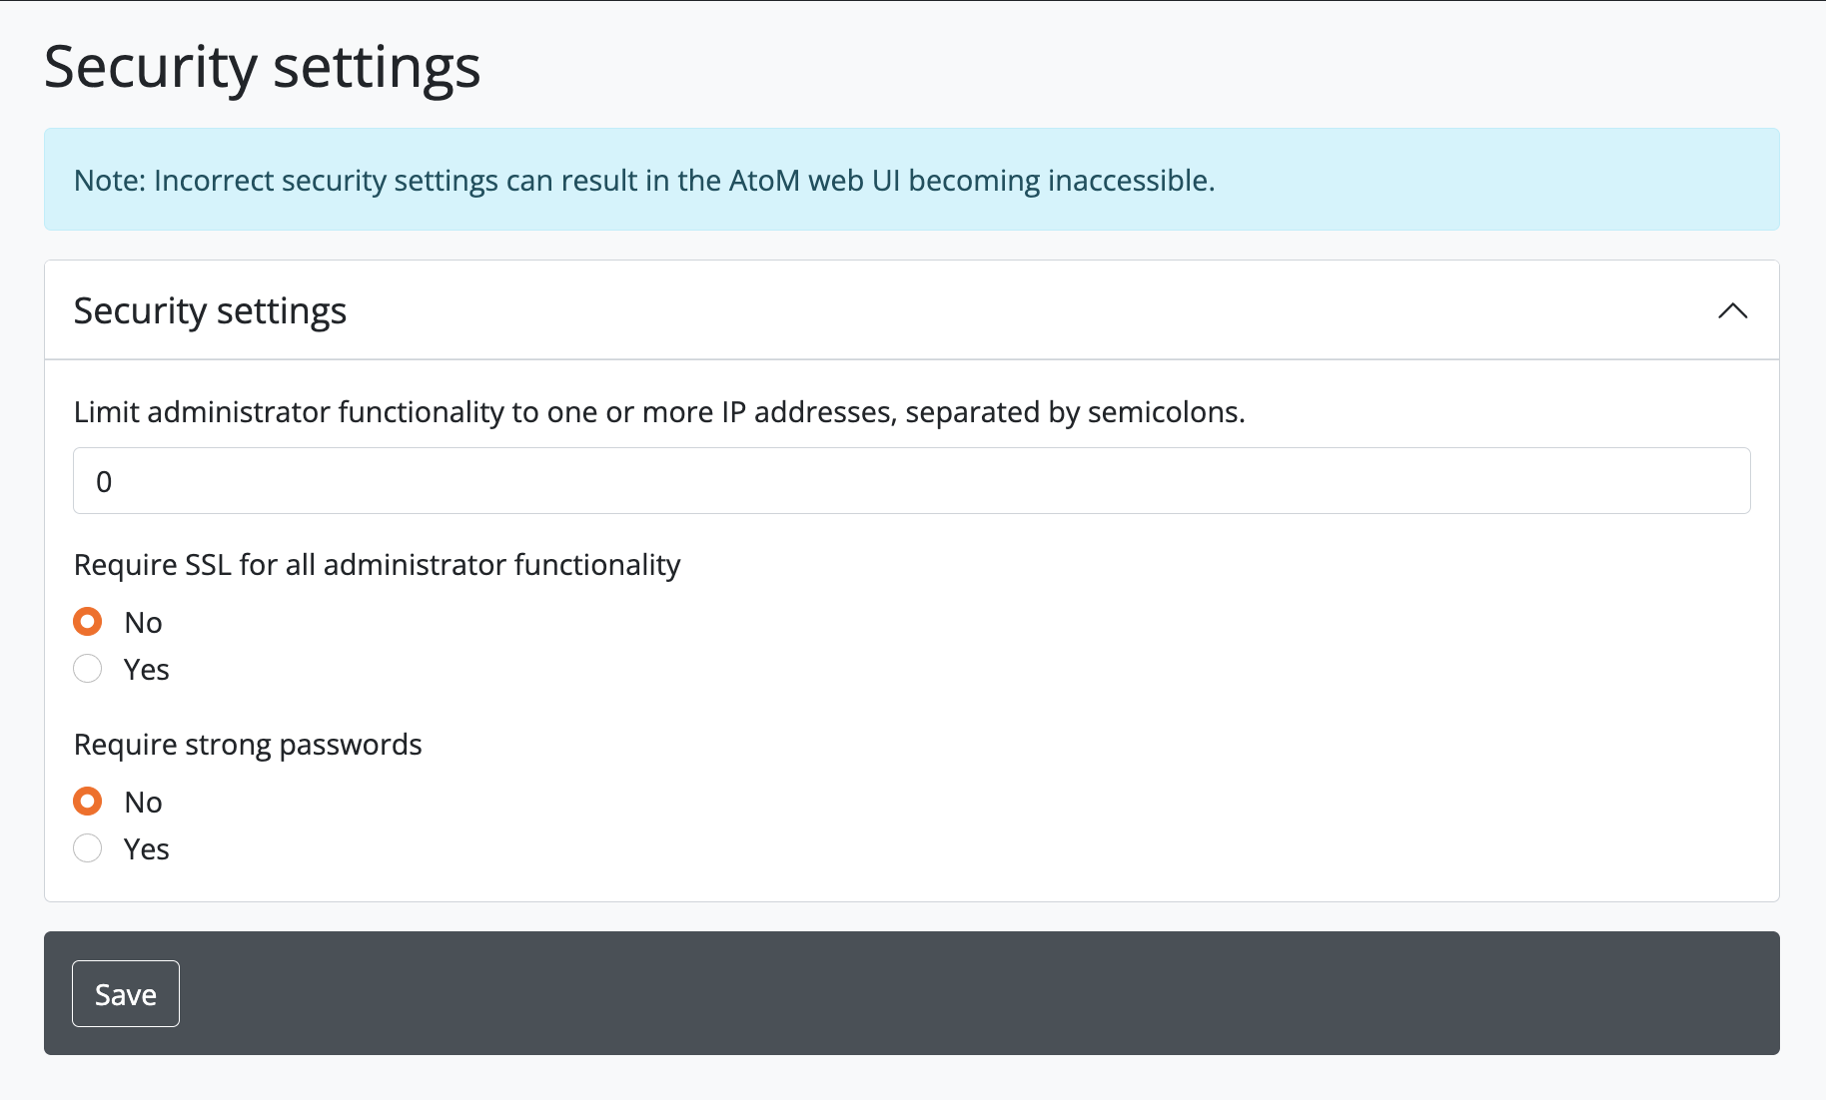Select the Yes radio for strong passwords
Screen dimensions: 1826x1100
coord(88,848)
